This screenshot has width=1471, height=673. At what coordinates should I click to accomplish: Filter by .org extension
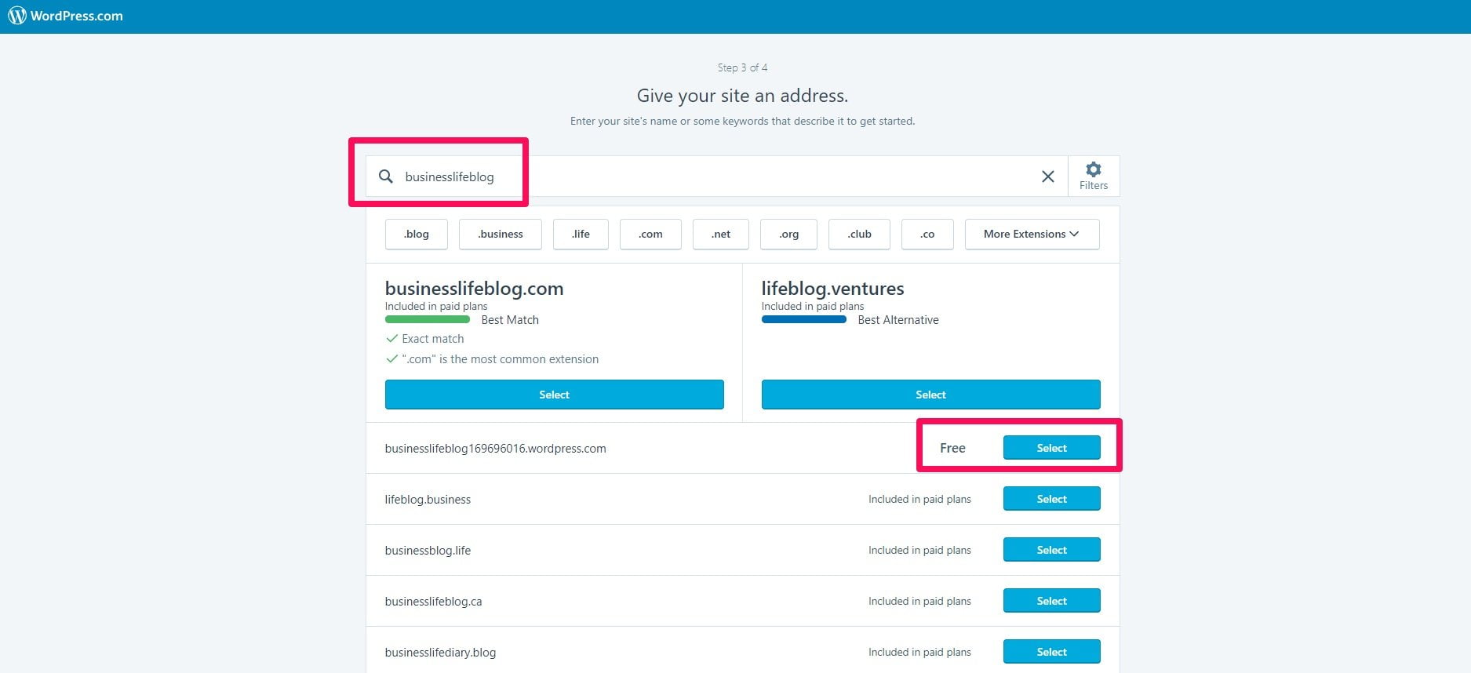789,234
